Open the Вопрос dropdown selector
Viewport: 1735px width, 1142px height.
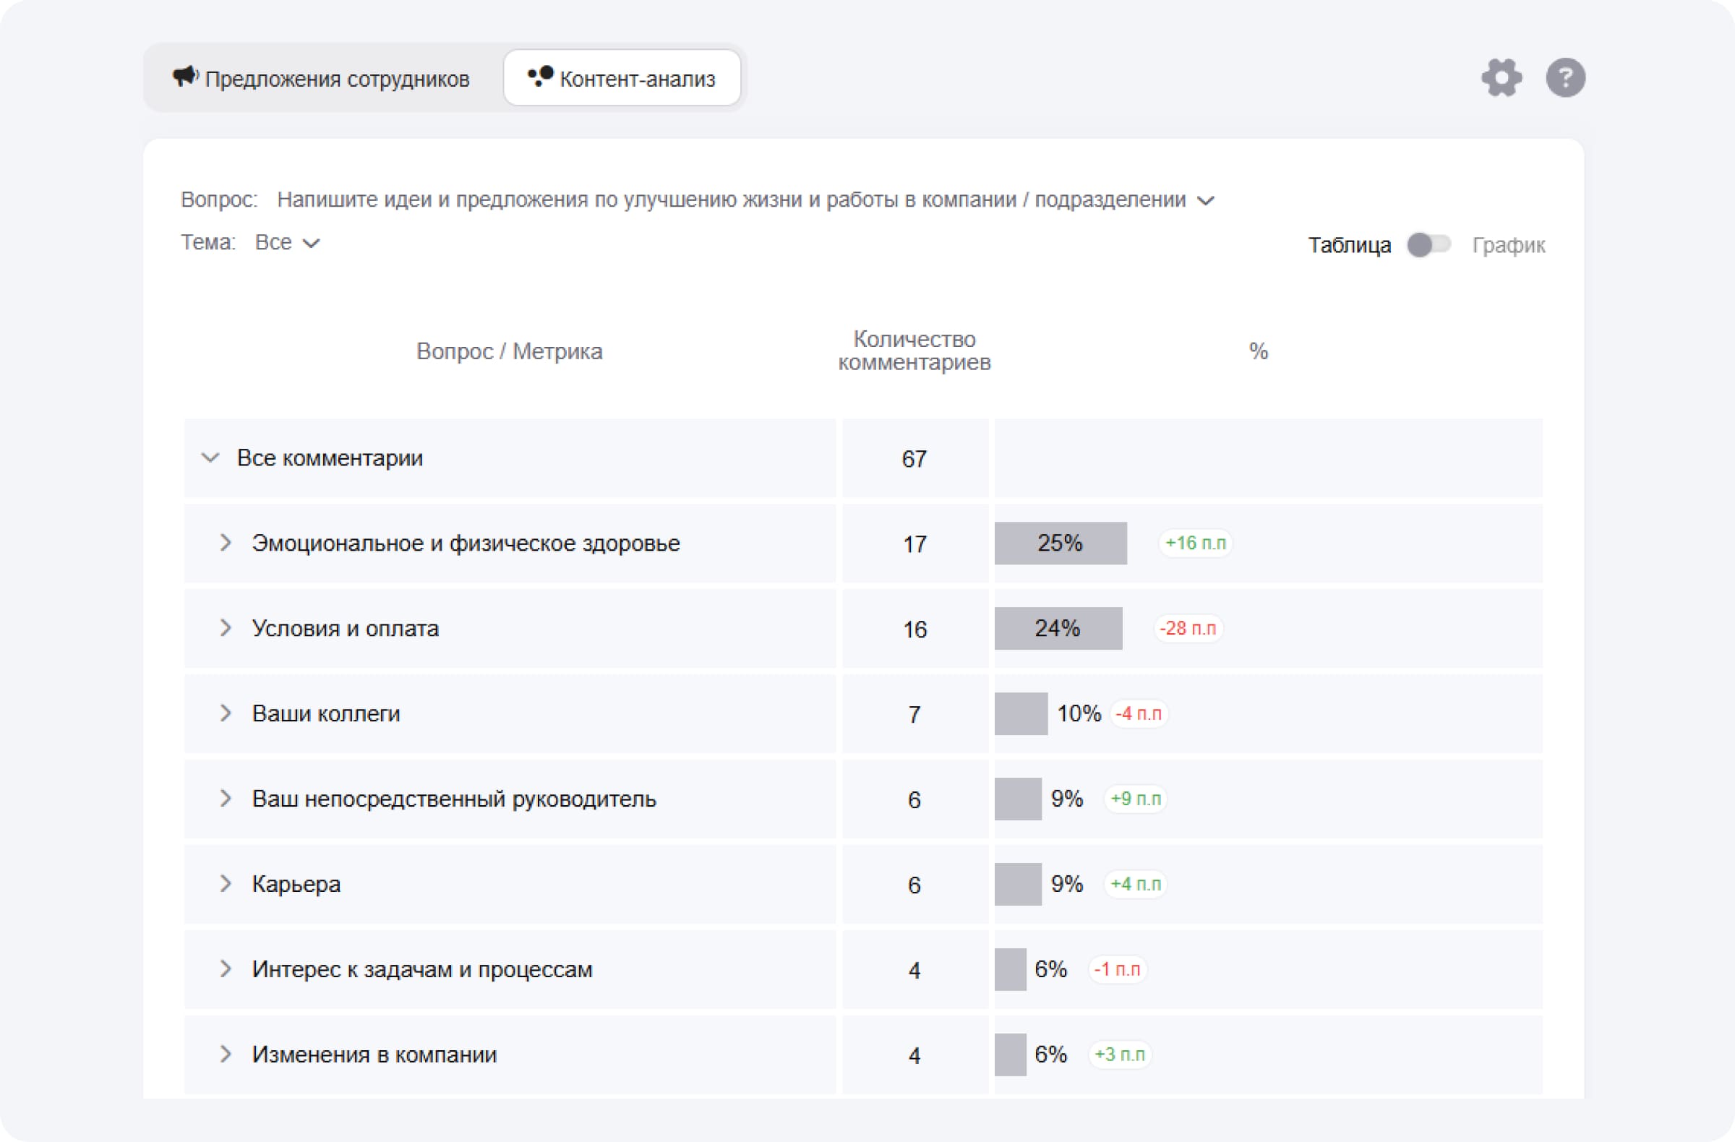(1206, 200)
